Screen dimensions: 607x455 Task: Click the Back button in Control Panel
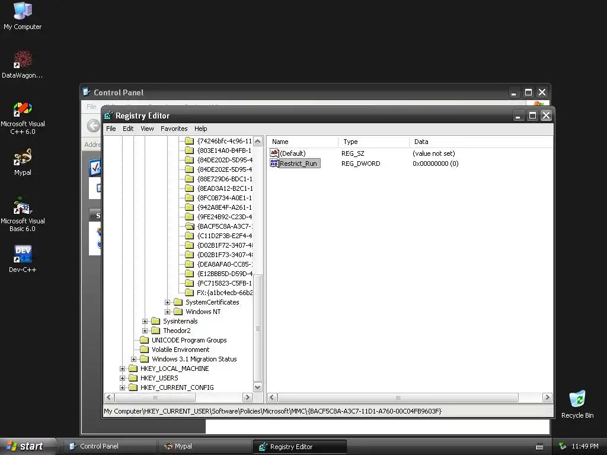[x=93, y=126]
